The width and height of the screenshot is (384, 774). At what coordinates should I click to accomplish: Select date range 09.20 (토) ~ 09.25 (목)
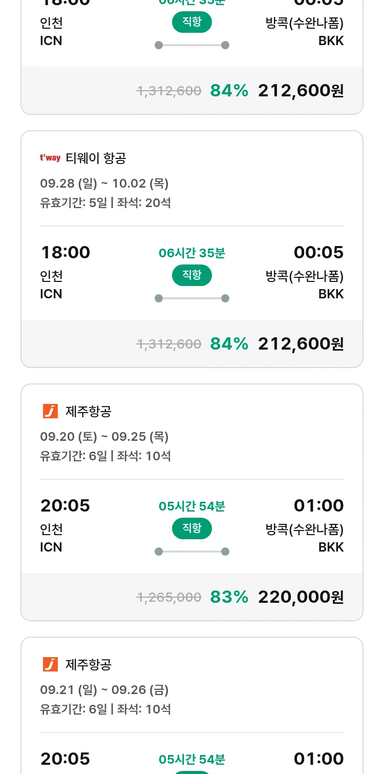click(x=104, y=436)
